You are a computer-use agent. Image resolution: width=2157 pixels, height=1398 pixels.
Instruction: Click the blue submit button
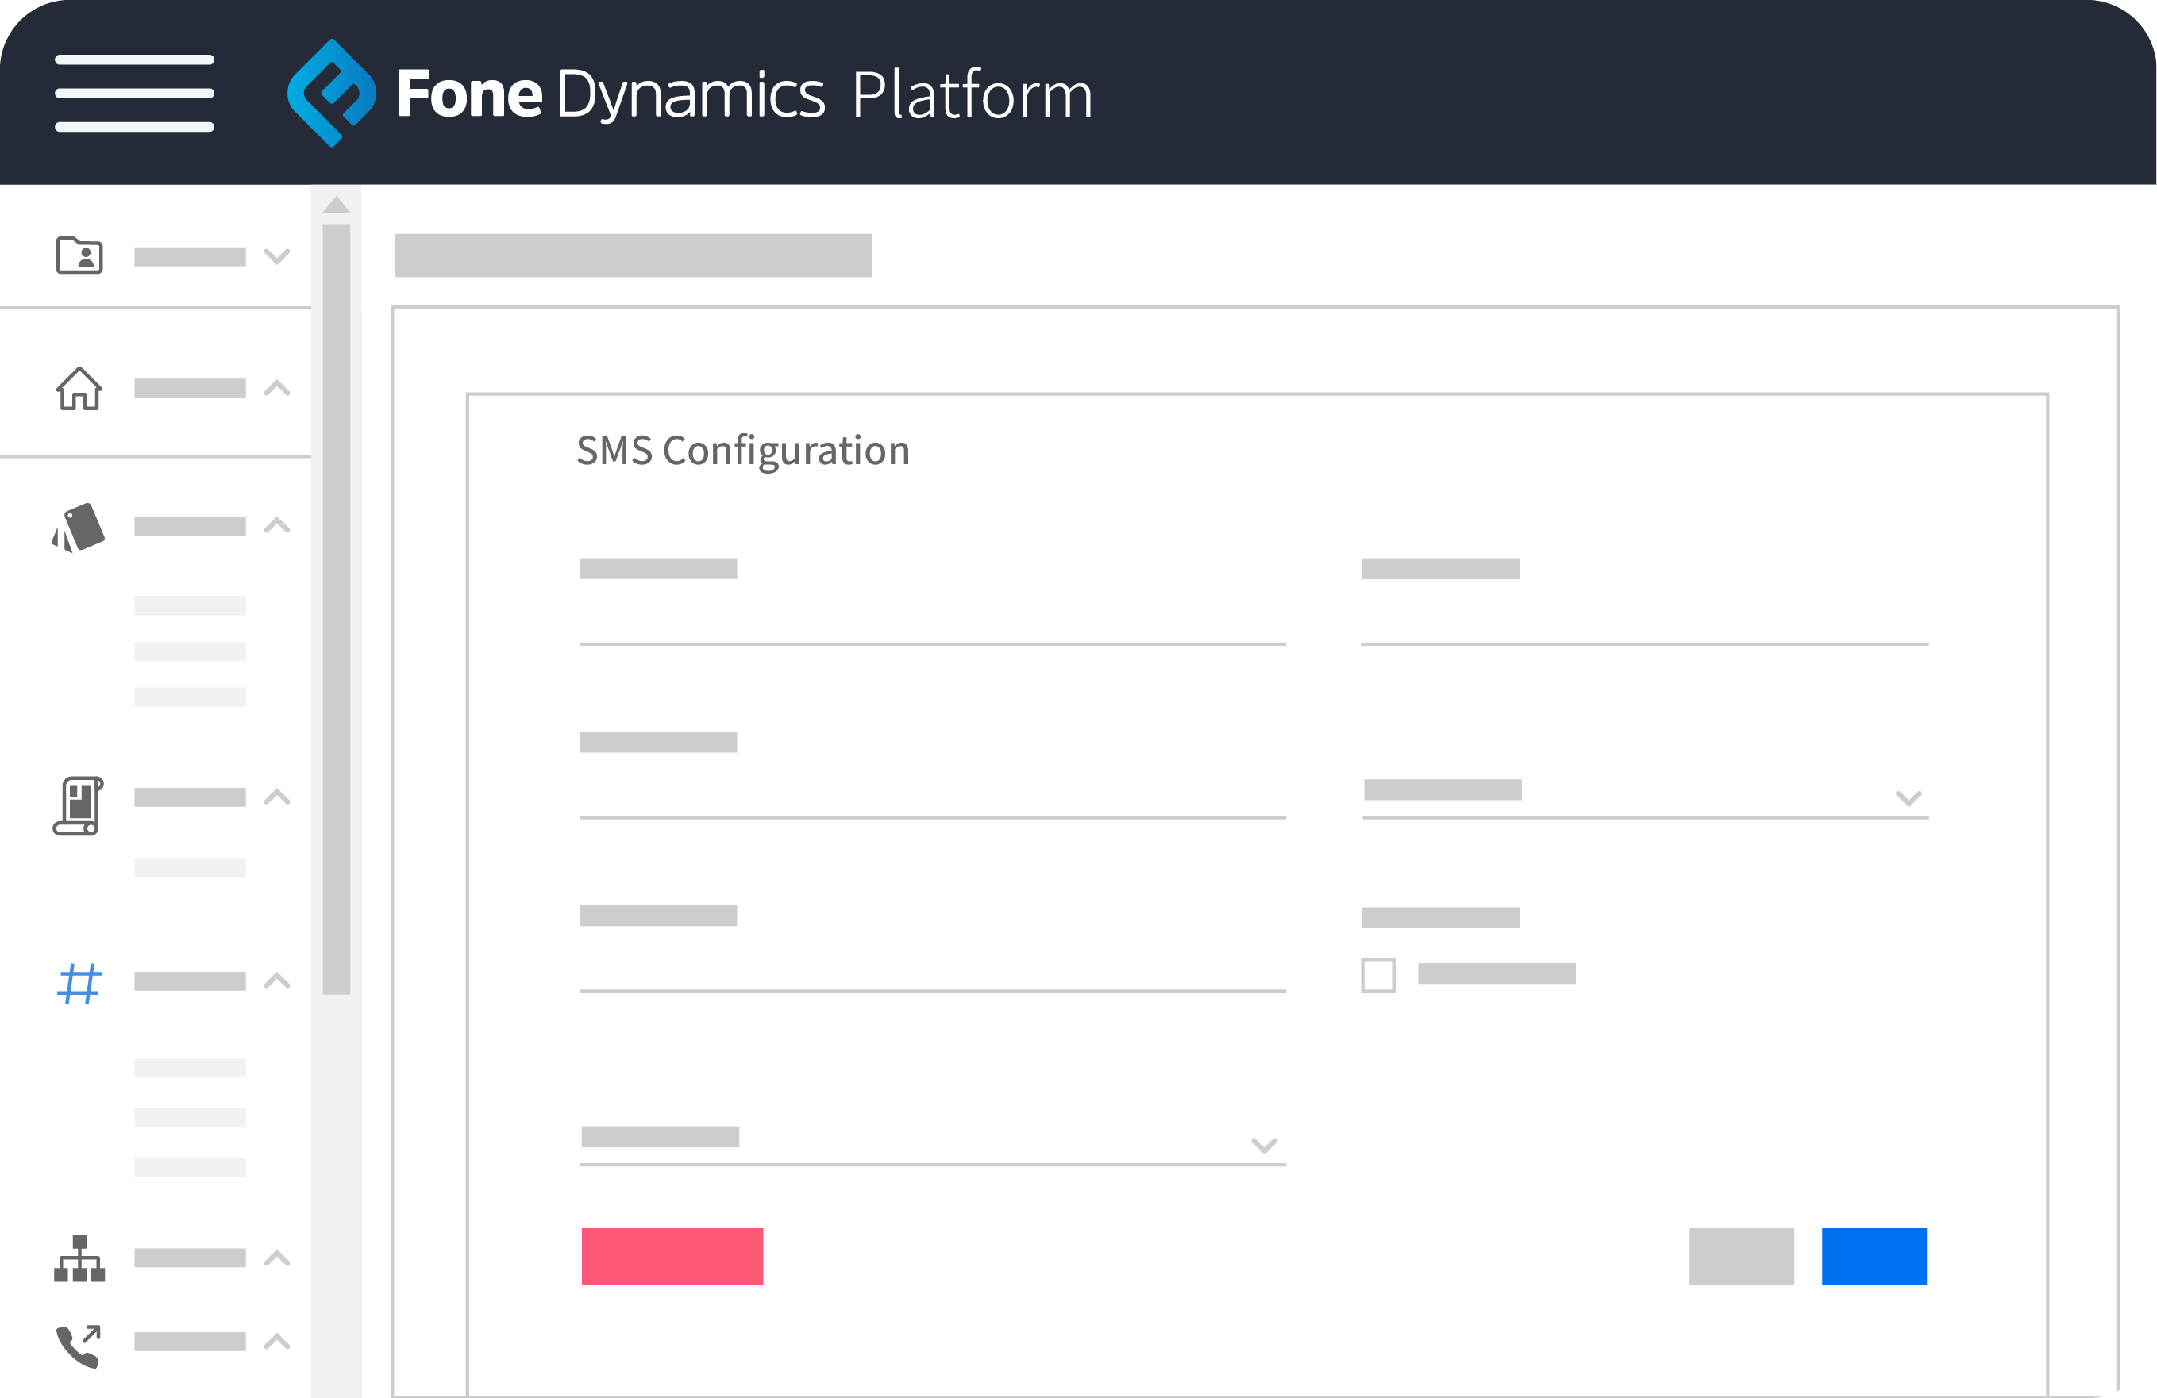click(x=1874, y=1256)
